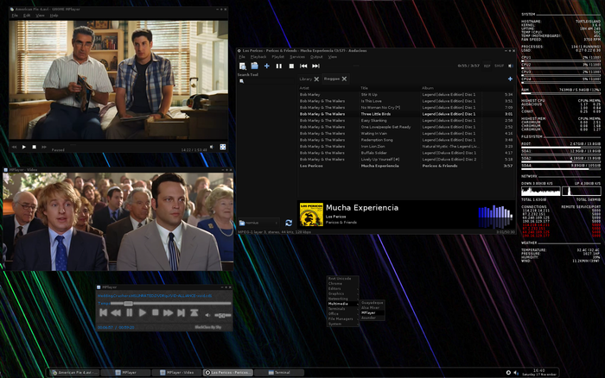Expand the File Managers submenu
605x378 pixels.
[341, 318]
